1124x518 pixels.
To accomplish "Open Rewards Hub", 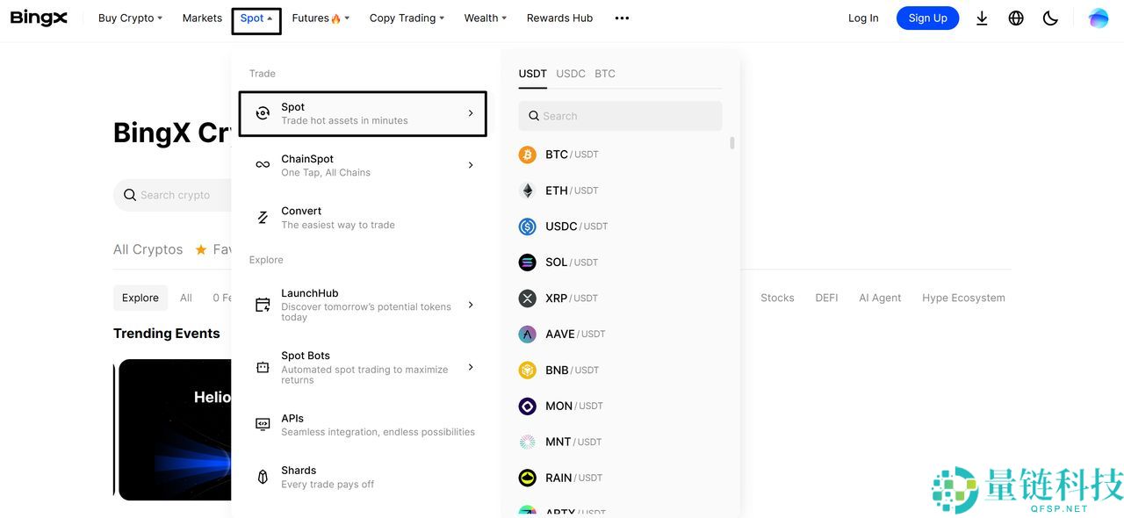I will (559, 18).
